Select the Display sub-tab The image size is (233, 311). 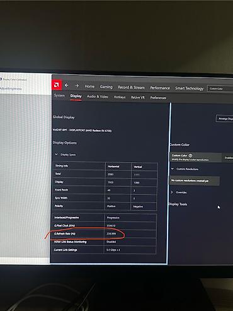tap(76, 96)
